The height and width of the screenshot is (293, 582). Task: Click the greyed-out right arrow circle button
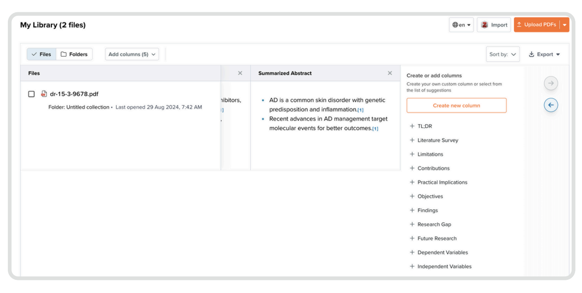click(551, 83)
